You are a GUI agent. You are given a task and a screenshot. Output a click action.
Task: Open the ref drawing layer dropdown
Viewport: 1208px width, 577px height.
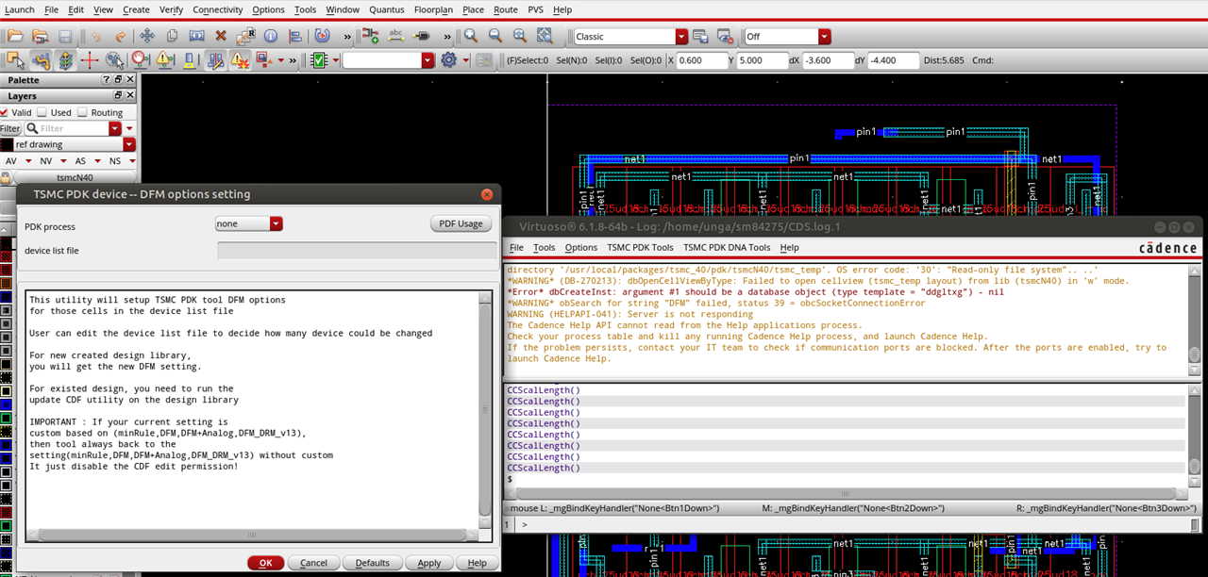[x=129, y=144]
